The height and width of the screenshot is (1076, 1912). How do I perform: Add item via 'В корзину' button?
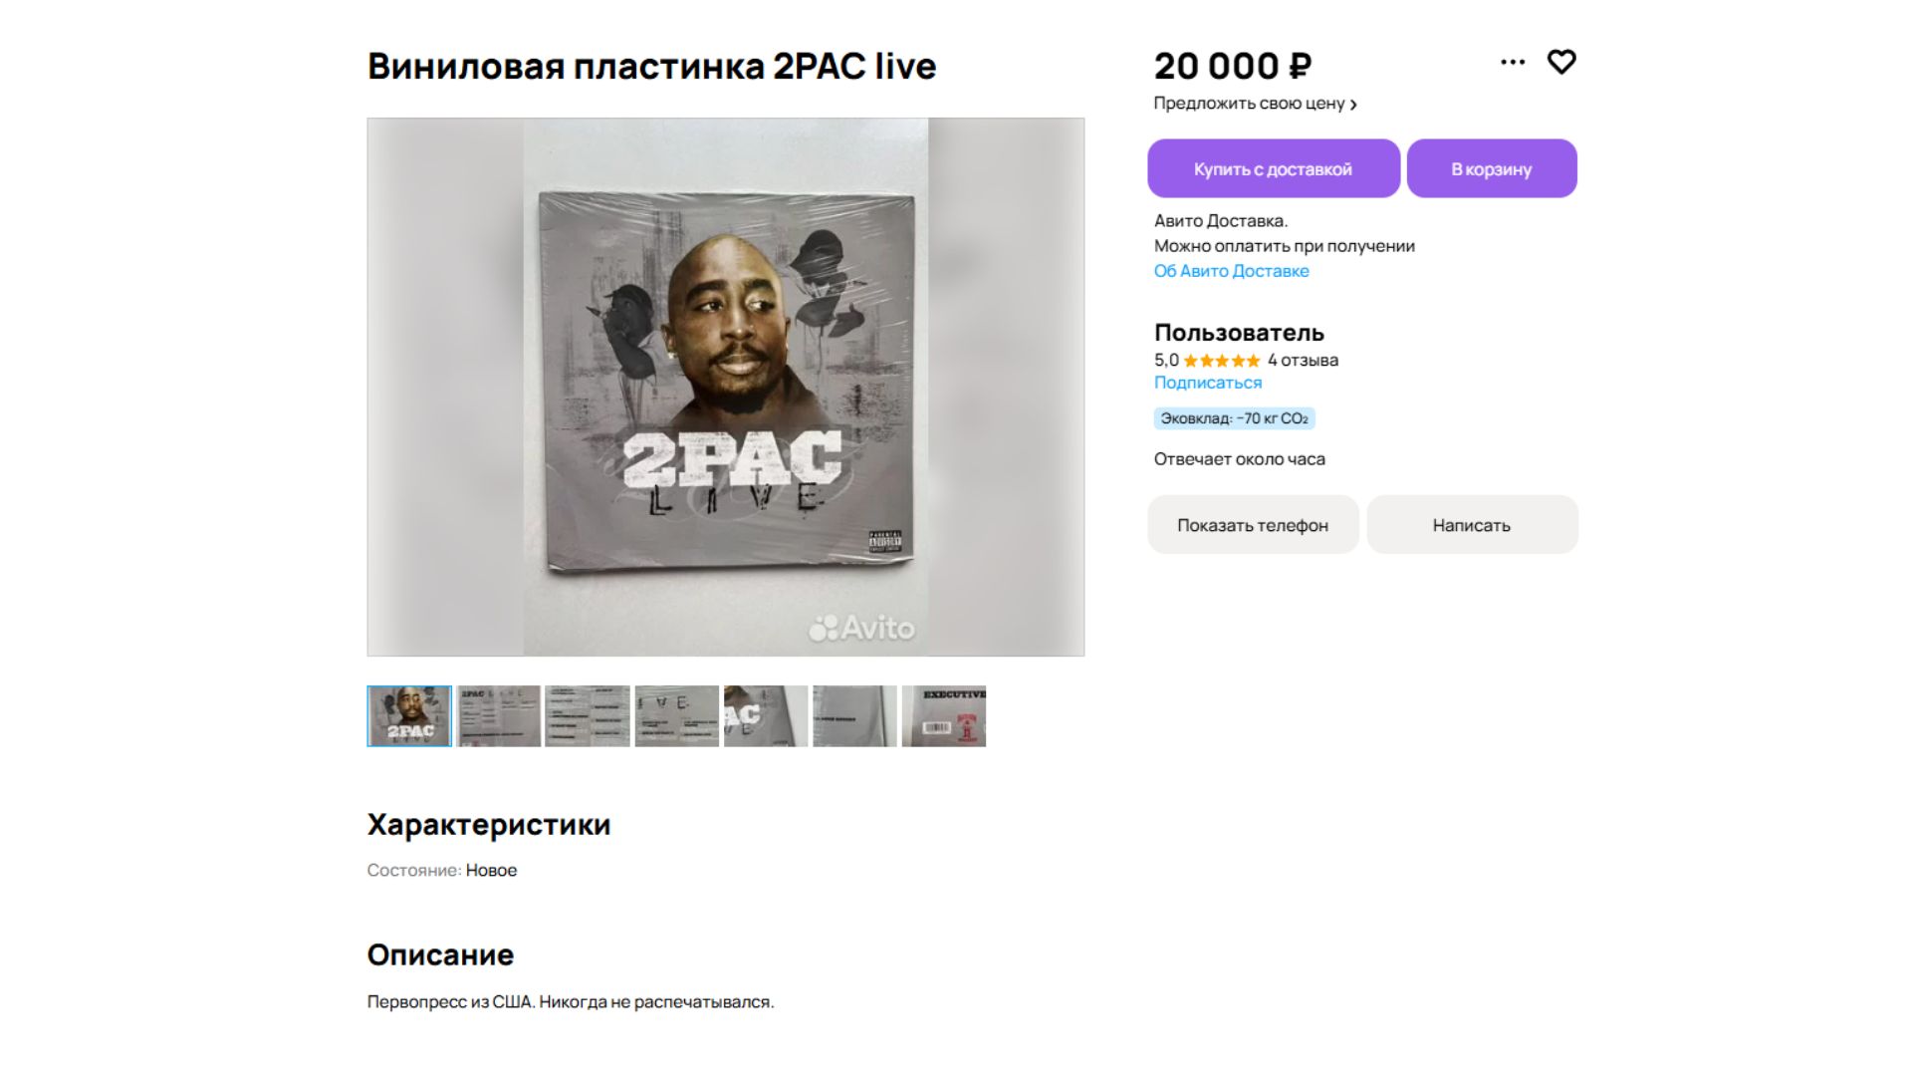coord(1492,168)
